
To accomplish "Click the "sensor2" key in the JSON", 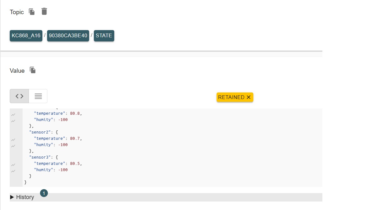I will 39,132.
